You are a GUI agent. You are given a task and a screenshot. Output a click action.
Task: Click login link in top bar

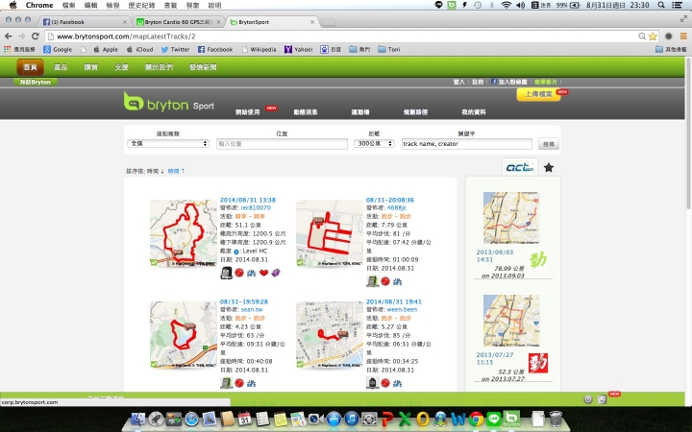point(459,82)
